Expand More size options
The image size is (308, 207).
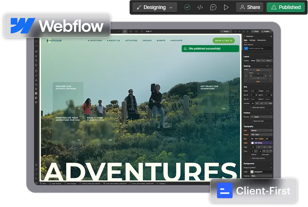(258, 108)
